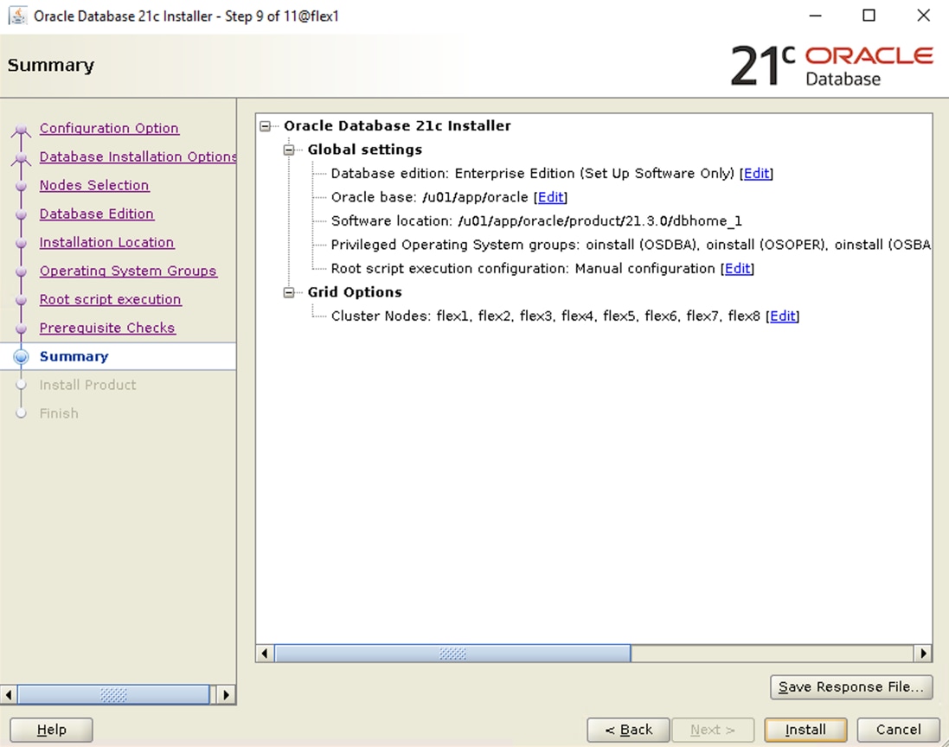Select the Global settings heading text
The height and width of the screenshot is (747, 949).
365,150
